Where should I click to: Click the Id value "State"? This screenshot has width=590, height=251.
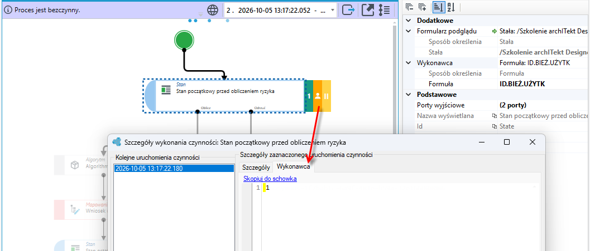[x=506, y=126]
